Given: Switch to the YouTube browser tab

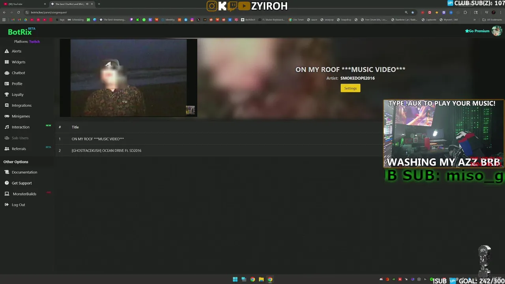Looking at the screenshot, I should (x=24, y=4).
